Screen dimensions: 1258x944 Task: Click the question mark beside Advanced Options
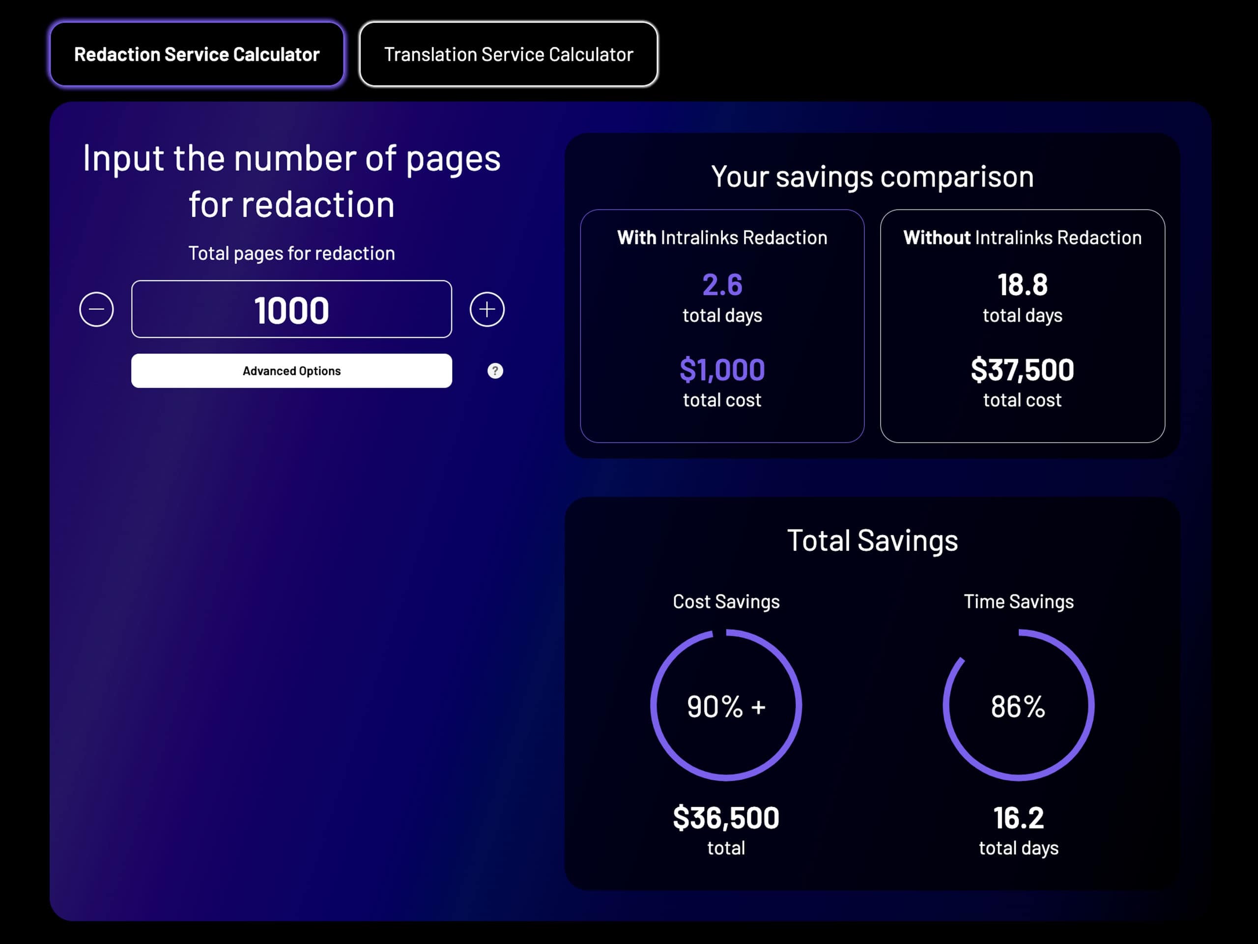[495, 370]
